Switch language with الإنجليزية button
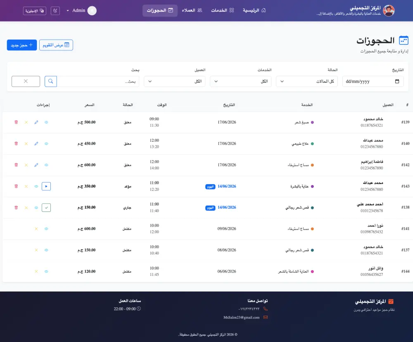The width and height of the screenshot is (413, 342). coord(35,11)
